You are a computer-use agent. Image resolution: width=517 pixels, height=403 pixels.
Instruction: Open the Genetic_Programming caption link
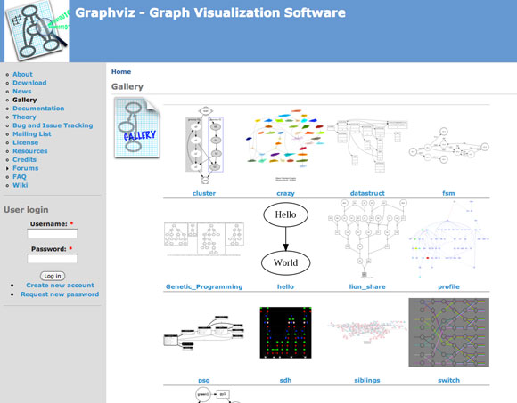tap(204, 286)
